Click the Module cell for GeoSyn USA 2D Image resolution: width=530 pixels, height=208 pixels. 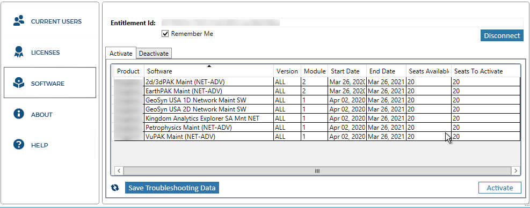point(314,109)
